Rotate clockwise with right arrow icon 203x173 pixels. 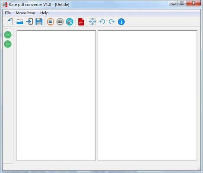[x=111, y=22]
